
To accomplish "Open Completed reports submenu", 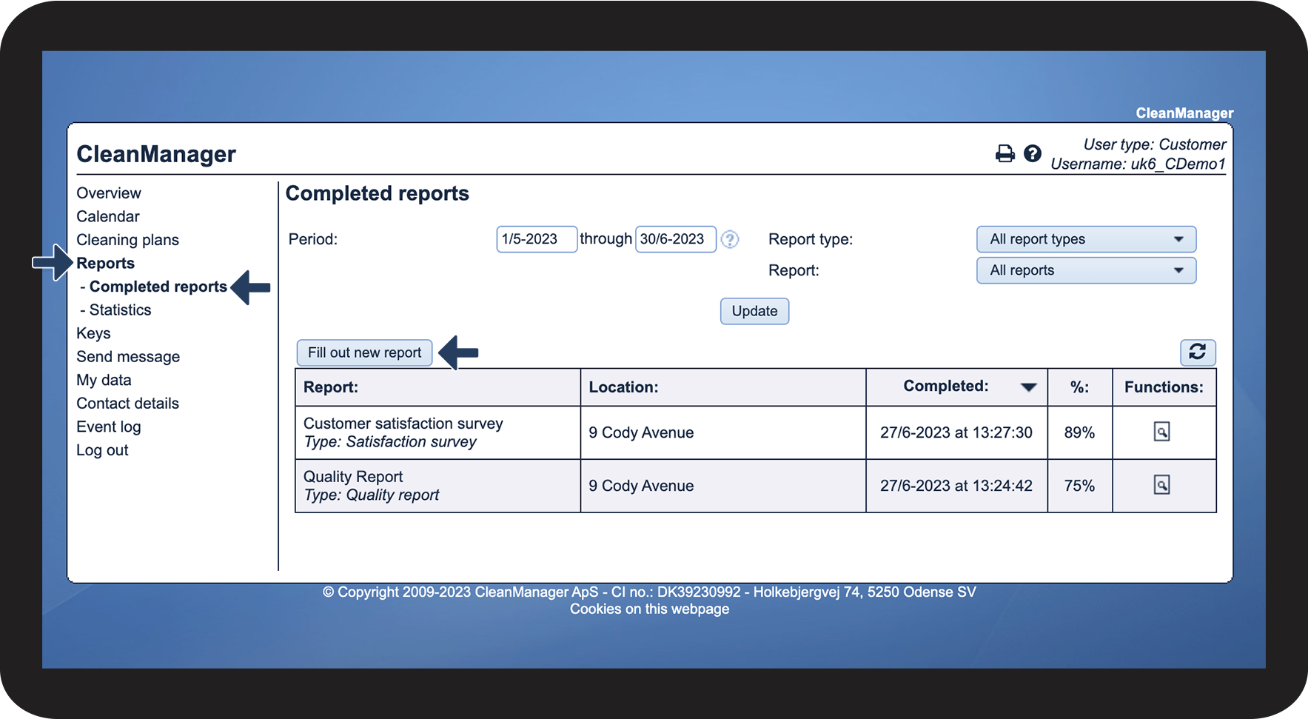I will click(158, 287).
